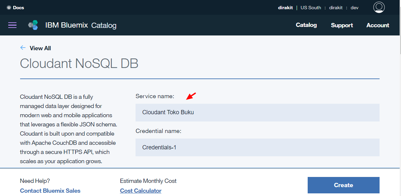Click the bold dirakit account name
The height and width of the screenshot is (196, 401).
pos(285,8)
